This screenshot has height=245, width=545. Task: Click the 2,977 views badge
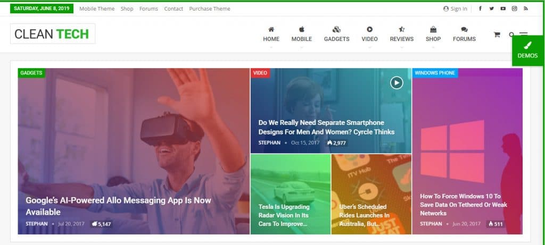[x=336, y=142]
